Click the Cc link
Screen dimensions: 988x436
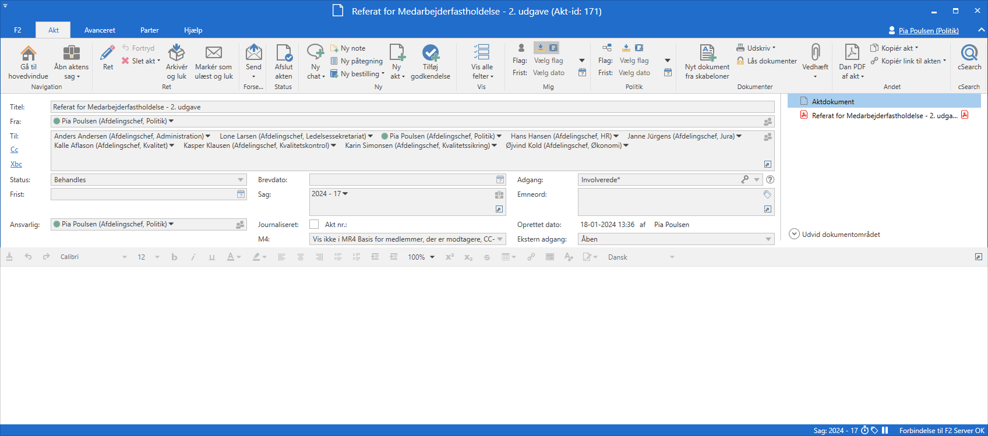pyautogui.click(x=15, y=150)
